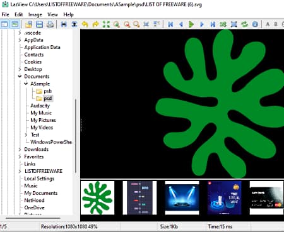Open the View menu

(x=52, y=14)
